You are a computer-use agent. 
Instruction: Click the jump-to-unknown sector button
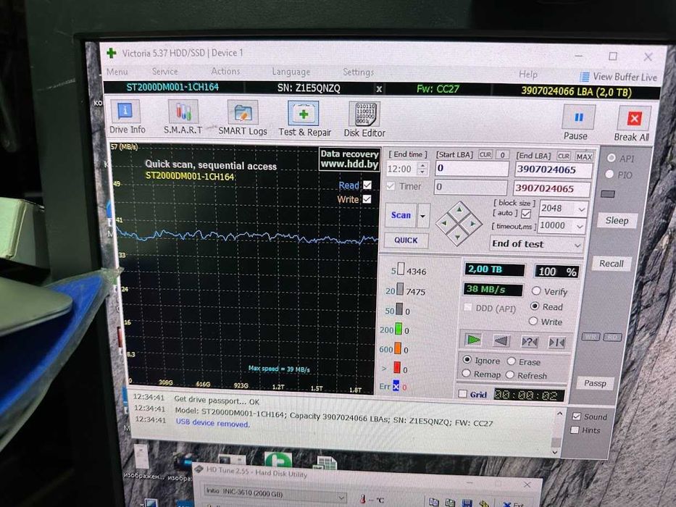point(529,342)
